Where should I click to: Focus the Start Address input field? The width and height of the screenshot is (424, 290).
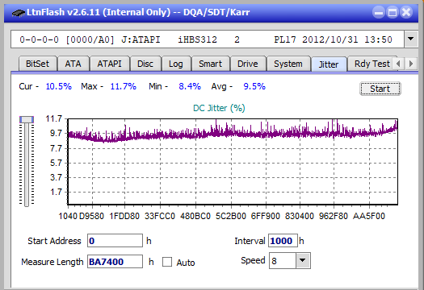pos(115,241)
